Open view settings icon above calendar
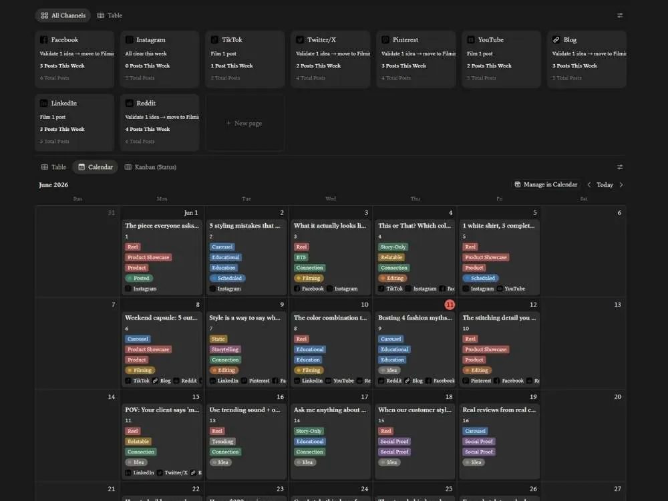Viewport: 668px width, 501px height. (x=620, y=167)
